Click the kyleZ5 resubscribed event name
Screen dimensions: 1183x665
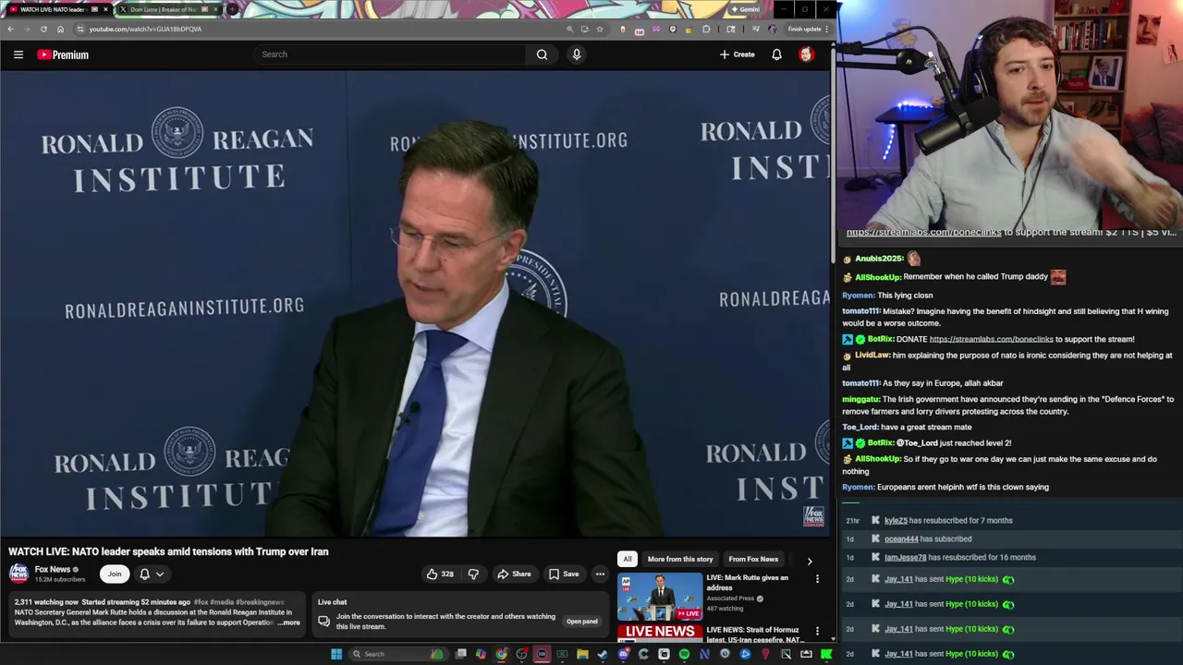896,520
